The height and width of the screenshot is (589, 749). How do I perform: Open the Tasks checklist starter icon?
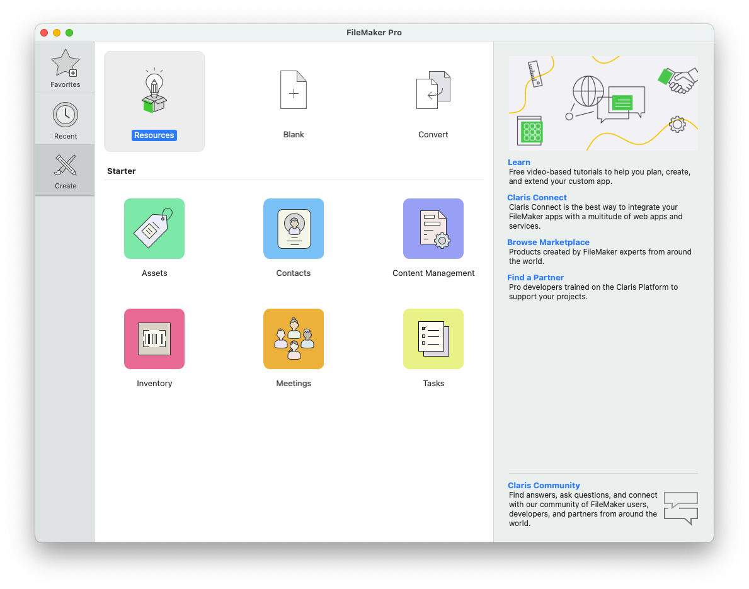point(433,339)
